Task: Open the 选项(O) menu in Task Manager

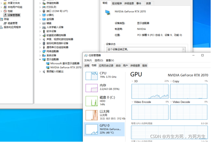Action: click(99, 60)
